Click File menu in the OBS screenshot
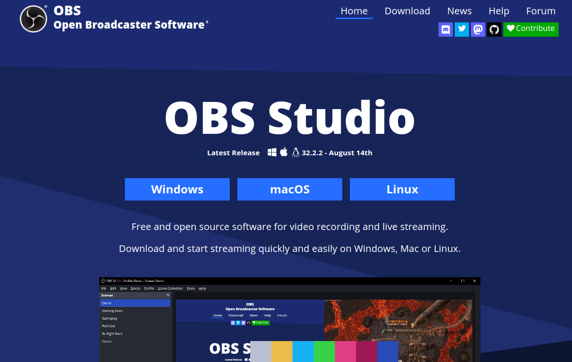572x362 pixels. tap(104, 289)
